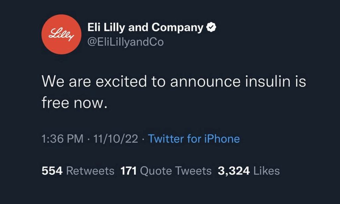Click the Retweets label
340x204 pixels.
click(90, 171)
